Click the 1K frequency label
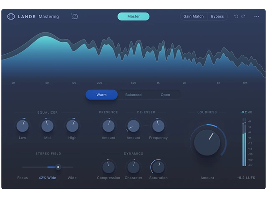Screen dimensions: 267x200 pos(158,83)
